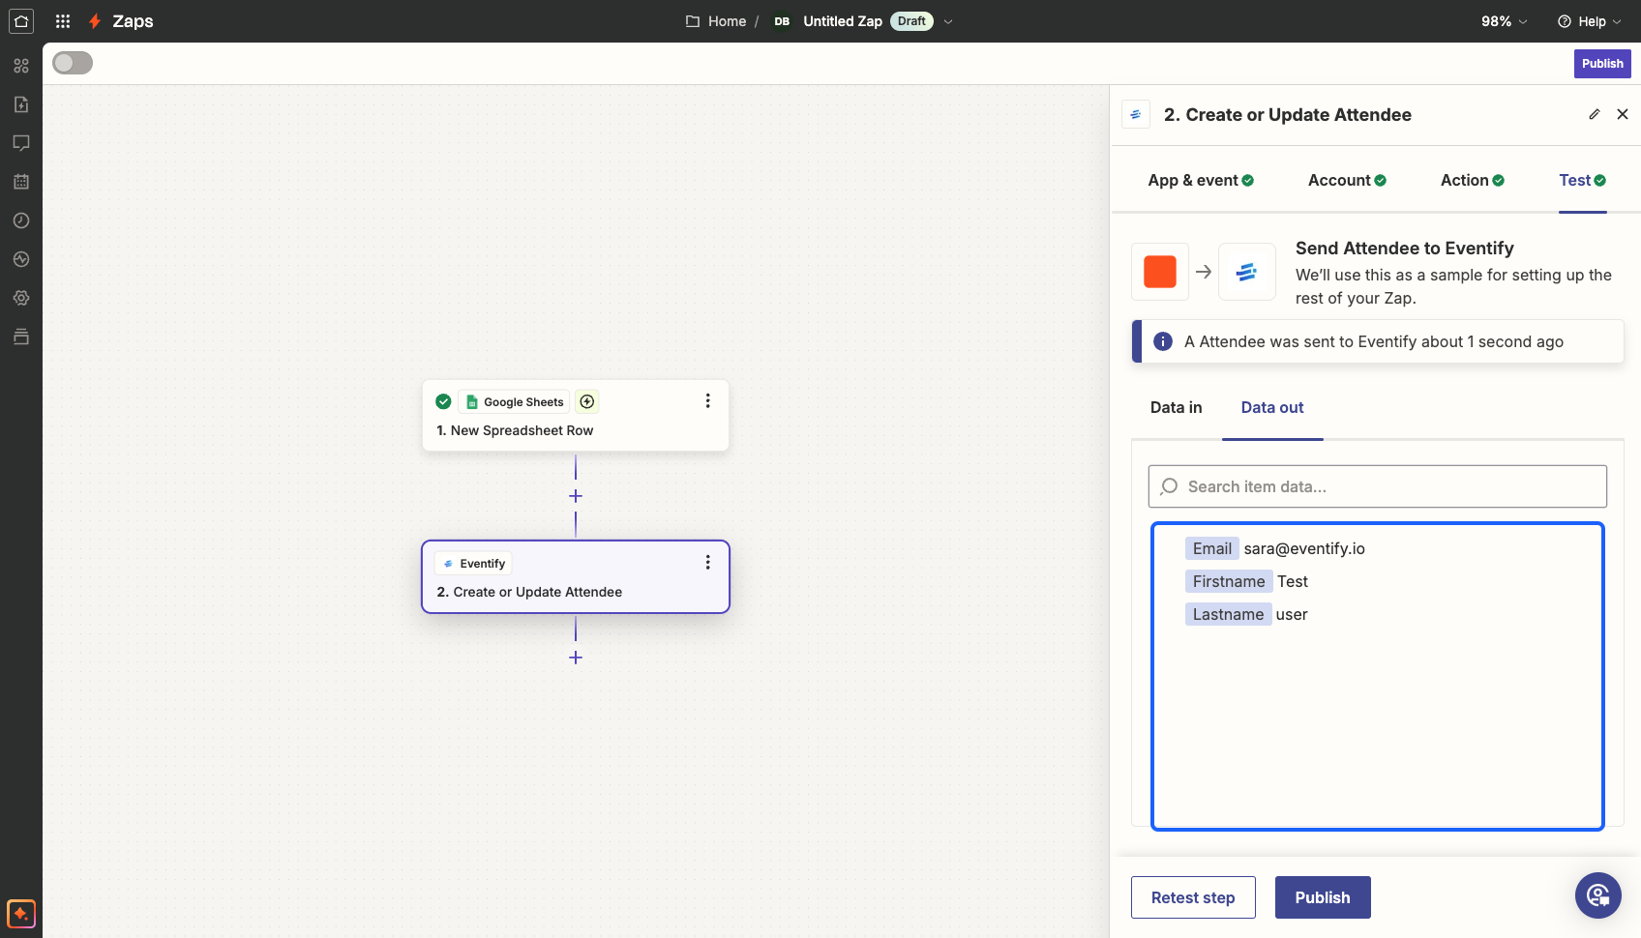Click the Zaps lightning bolt logo

coord(95,21)
